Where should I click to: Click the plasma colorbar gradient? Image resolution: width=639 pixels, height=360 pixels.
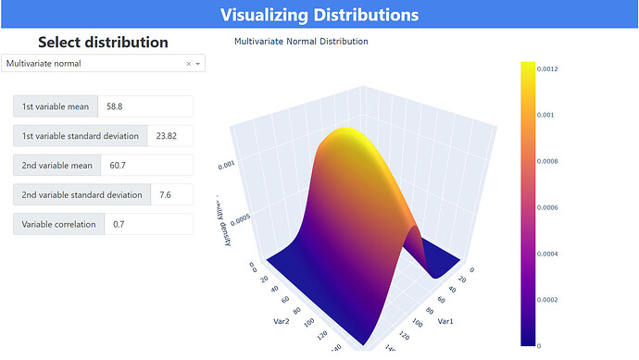pyautogui.click(x=528, y=204)
